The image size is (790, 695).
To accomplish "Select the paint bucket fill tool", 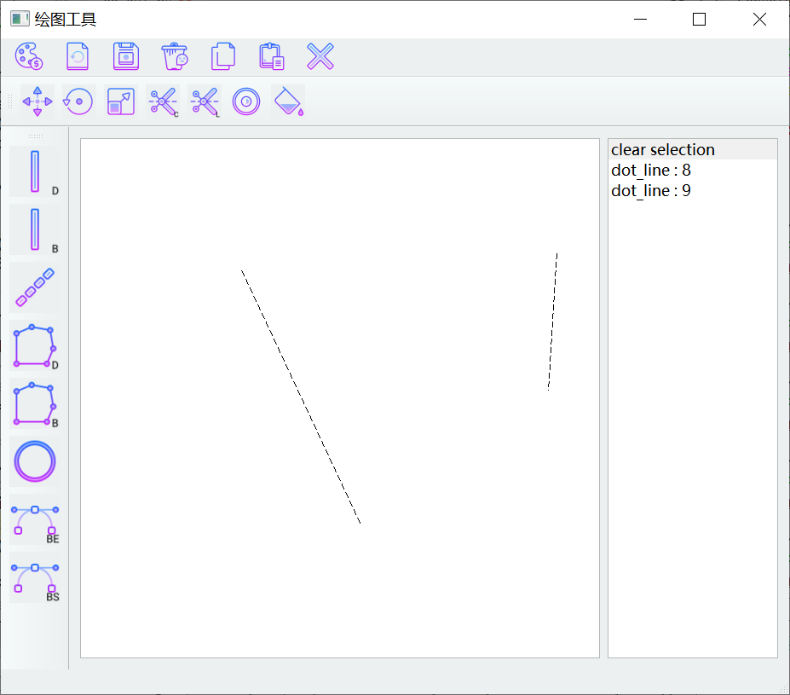I will point(288,101).
